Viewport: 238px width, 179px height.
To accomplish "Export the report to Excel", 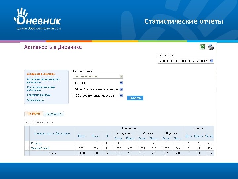I will click(202, 47).
